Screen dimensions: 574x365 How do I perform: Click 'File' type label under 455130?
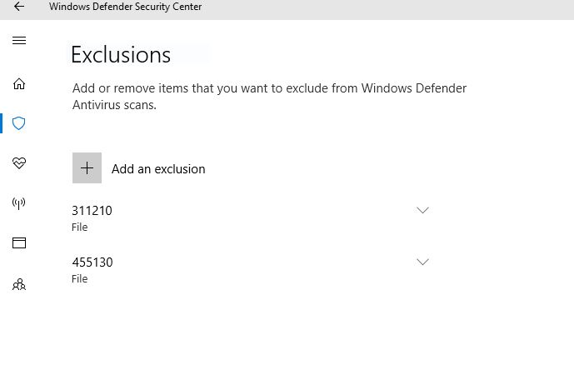(79, 279)
